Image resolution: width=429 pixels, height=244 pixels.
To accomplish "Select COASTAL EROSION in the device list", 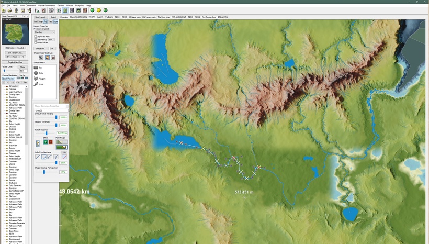I will [x=16, y=118].
